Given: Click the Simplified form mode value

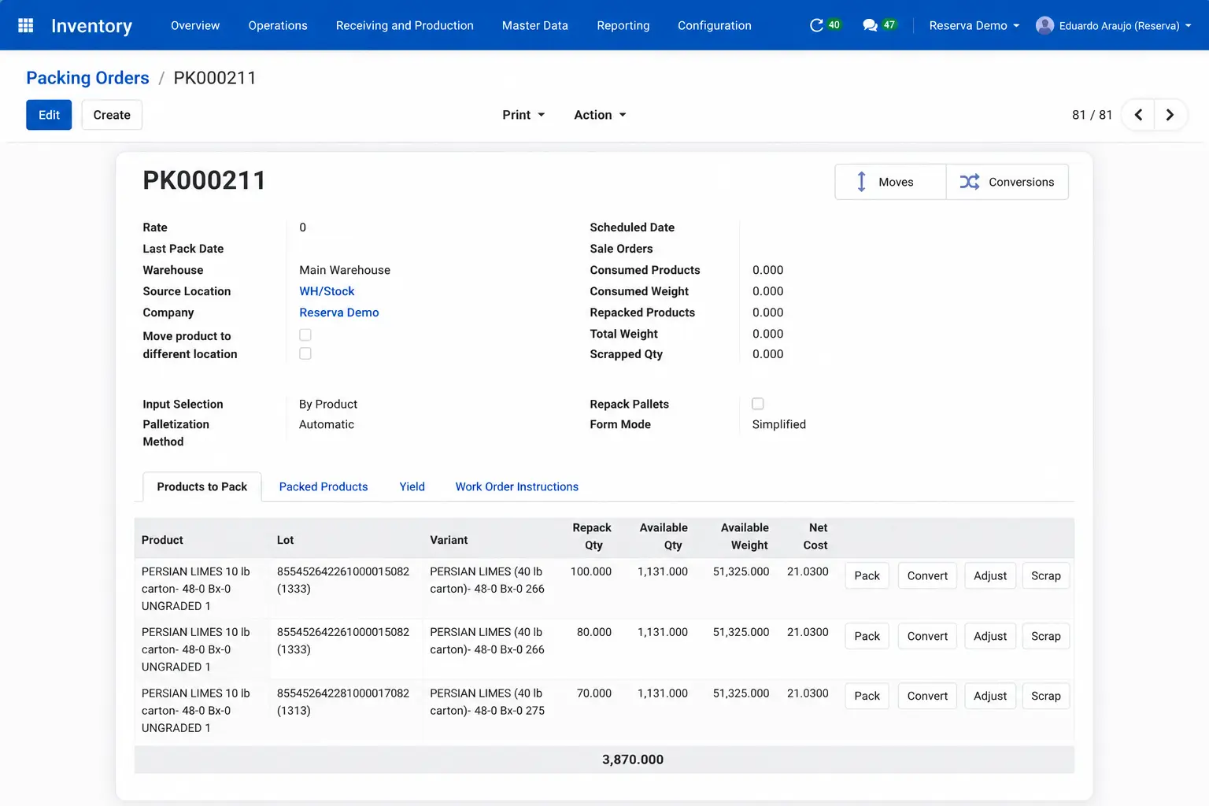Looking at the screenshot, I should click(x=779, y=424).
